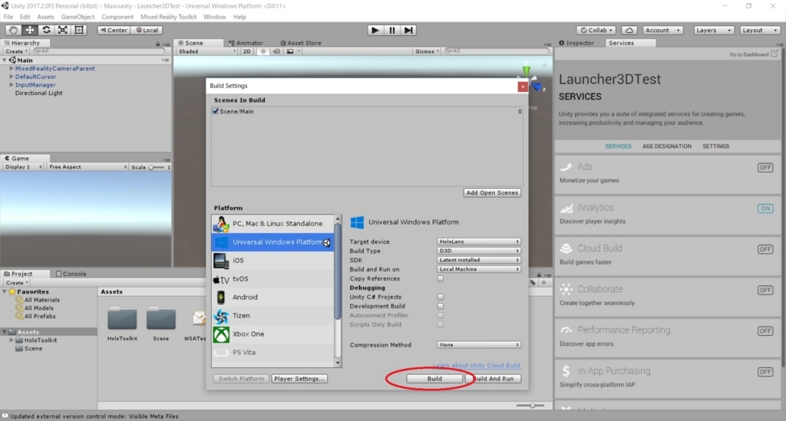Click the Pause playback button
This screenshot has width=786, height=421.
pyautogui.click(x=392, y=30)
